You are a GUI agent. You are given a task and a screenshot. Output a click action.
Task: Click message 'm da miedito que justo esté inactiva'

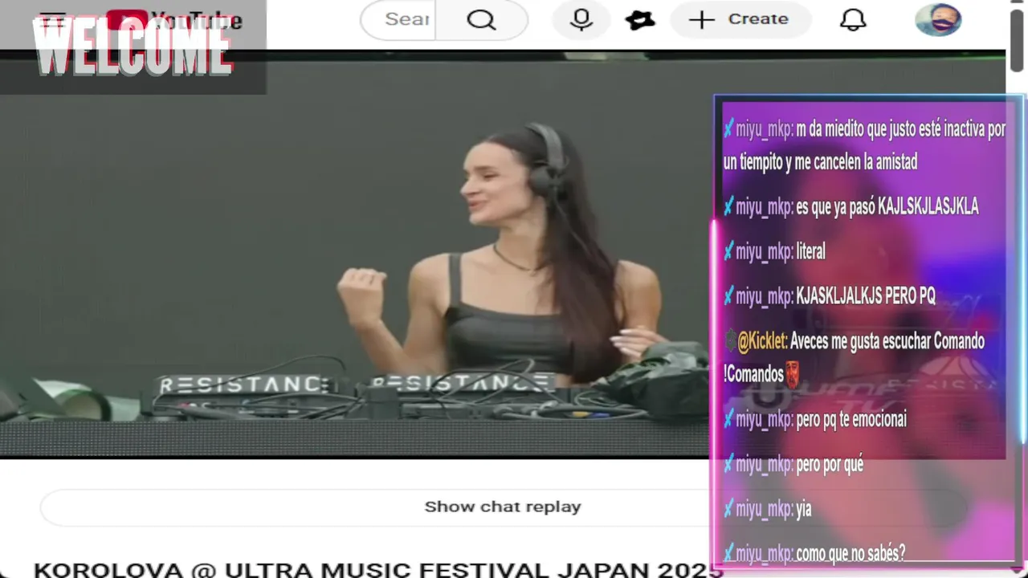pos(864,146)
